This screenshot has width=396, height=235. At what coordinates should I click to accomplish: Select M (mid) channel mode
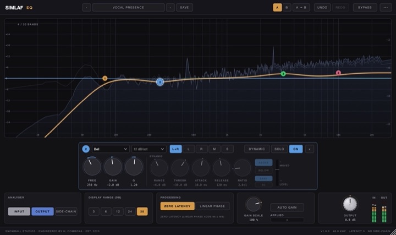pos(215,149)
